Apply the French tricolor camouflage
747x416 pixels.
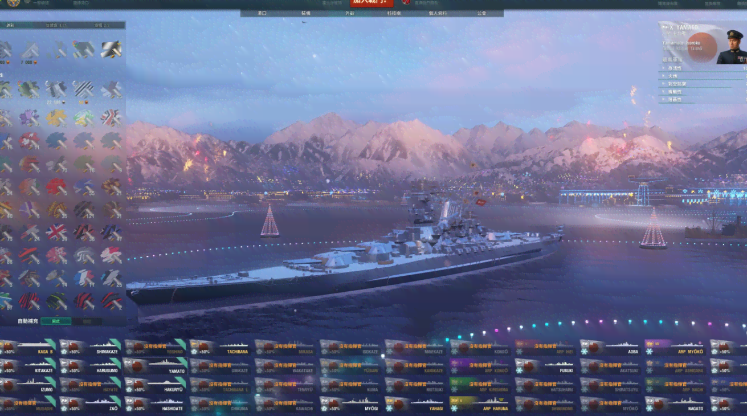pyautogui.click(x=83, y=278)
